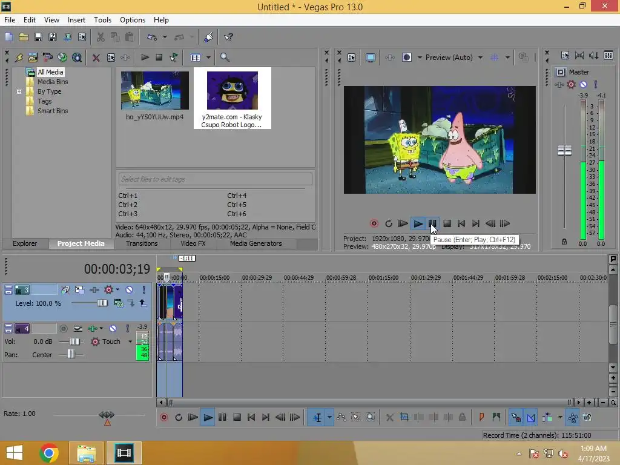Arm audio track 4 for record

63,328
